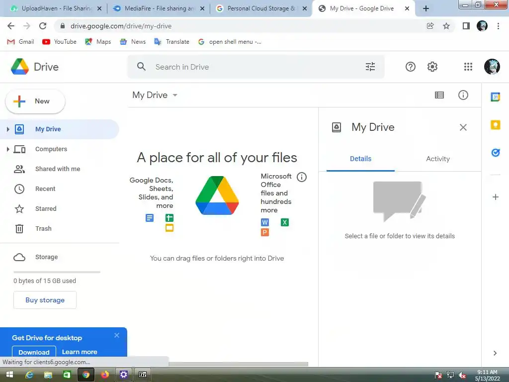Go back to previous page
509x382 pixels.
pyautogui.click(x=11, y=26)
